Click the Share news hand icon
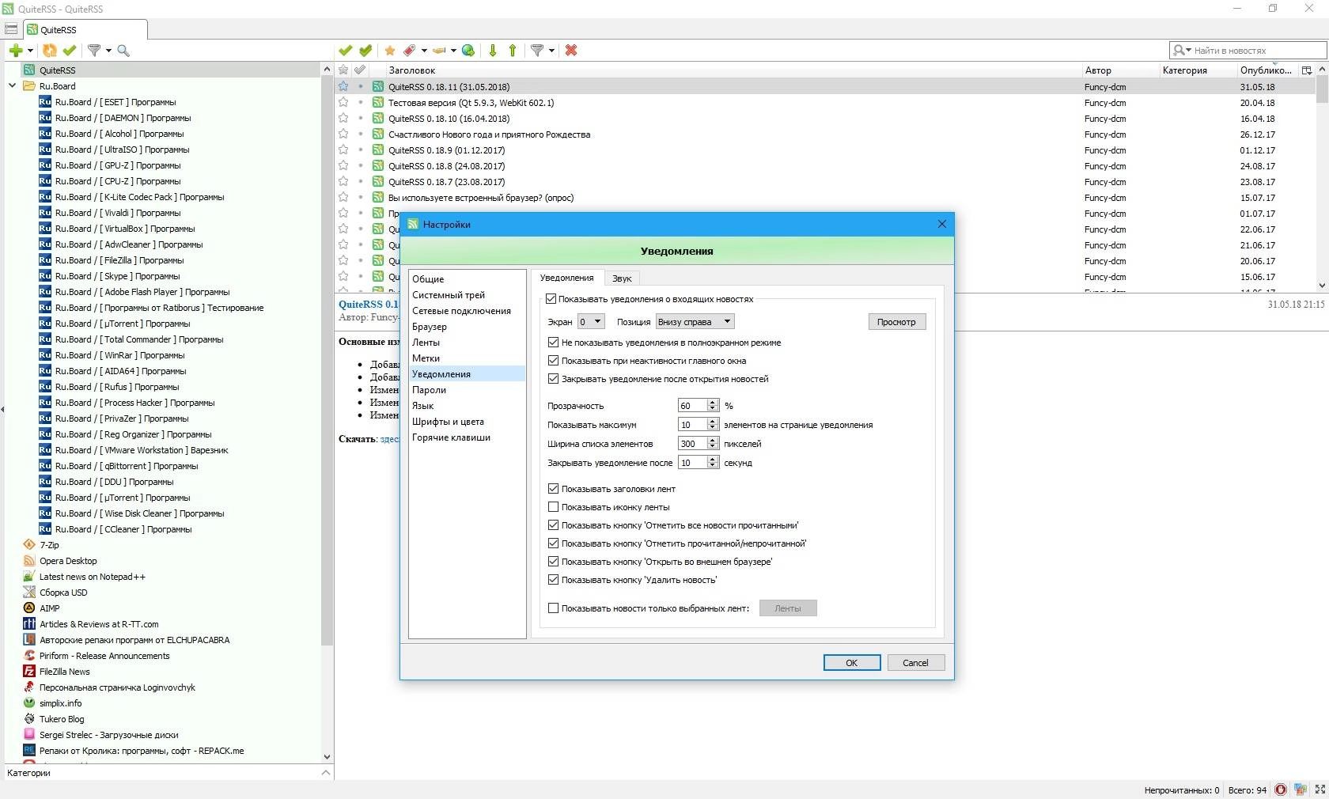1329x799 pixels. [439, 51]
